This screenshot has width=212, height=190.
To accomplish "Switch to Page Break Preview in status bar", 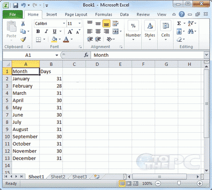I will coord(135,184).
